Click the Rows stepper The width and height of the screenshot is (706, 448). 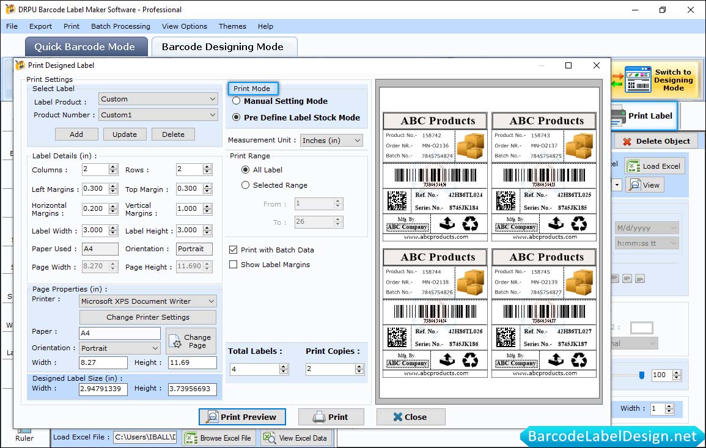[207, 170]
